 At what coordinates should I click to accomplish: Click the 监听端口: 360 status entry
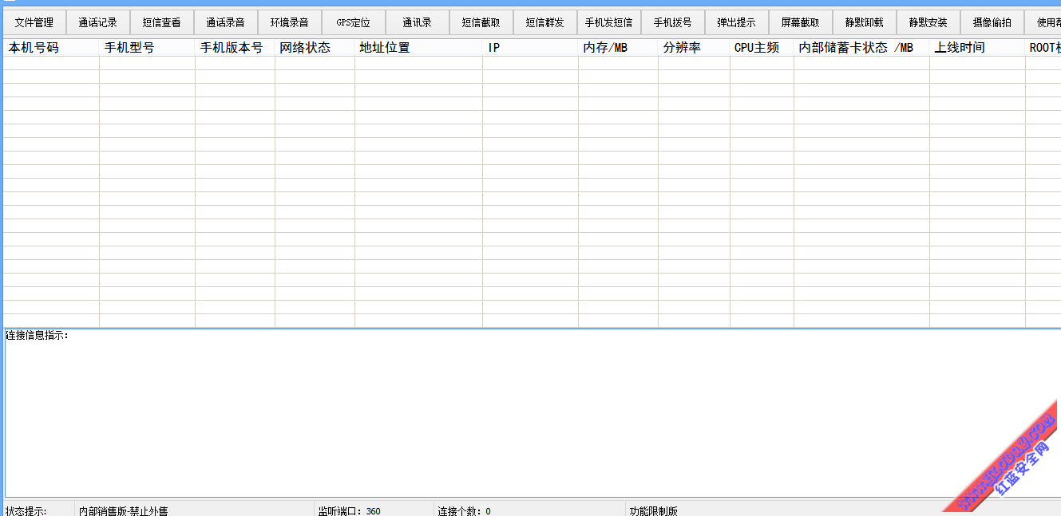349,510
